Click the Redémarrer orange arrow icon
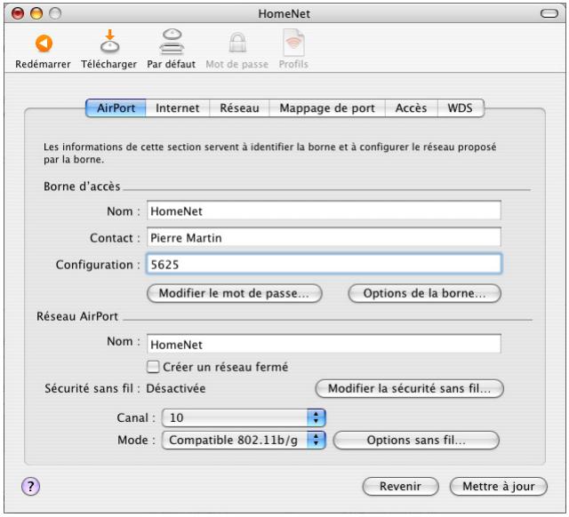 (44, 44)
